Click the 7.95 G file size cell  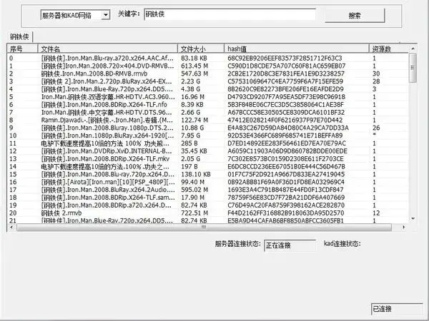click(190, 136)
